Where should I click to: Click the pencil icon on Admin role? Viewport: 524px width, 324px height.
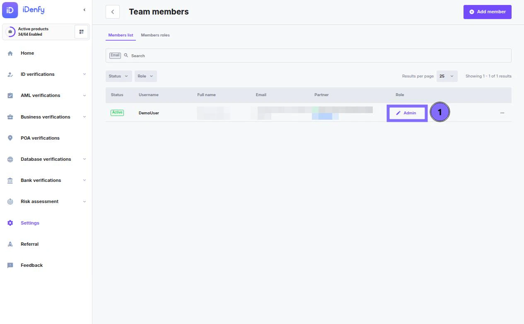coord(398,113)
